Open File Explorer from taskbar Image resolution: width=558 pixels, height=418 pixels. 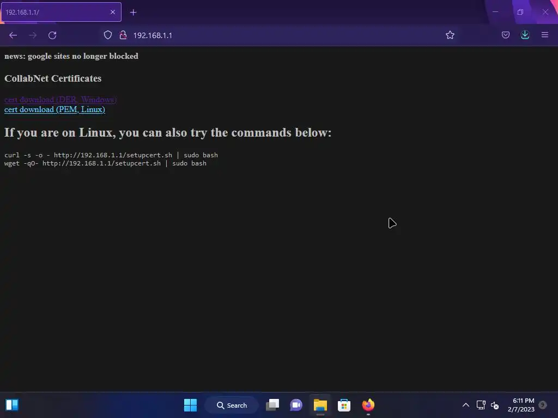(320, 405)
